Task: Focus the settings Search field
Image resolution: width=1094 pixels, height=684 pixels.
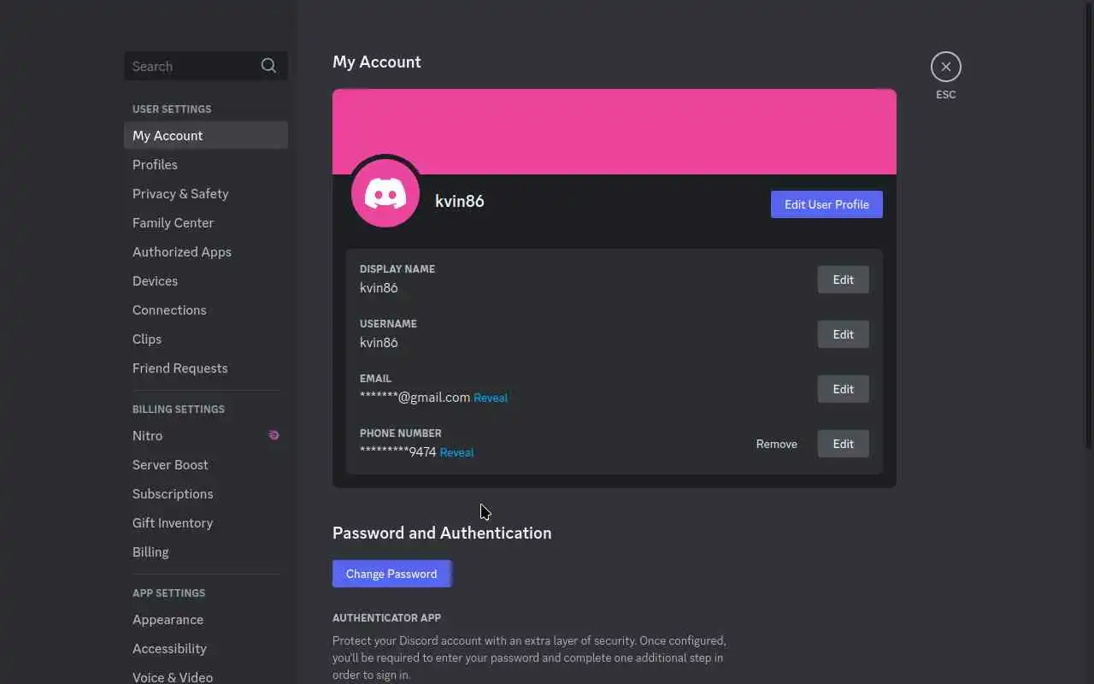Action: click(x=205, y=66)
